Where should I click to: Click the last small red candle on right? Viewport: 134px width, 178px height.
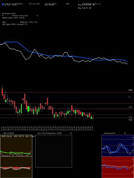coord(93,118)
